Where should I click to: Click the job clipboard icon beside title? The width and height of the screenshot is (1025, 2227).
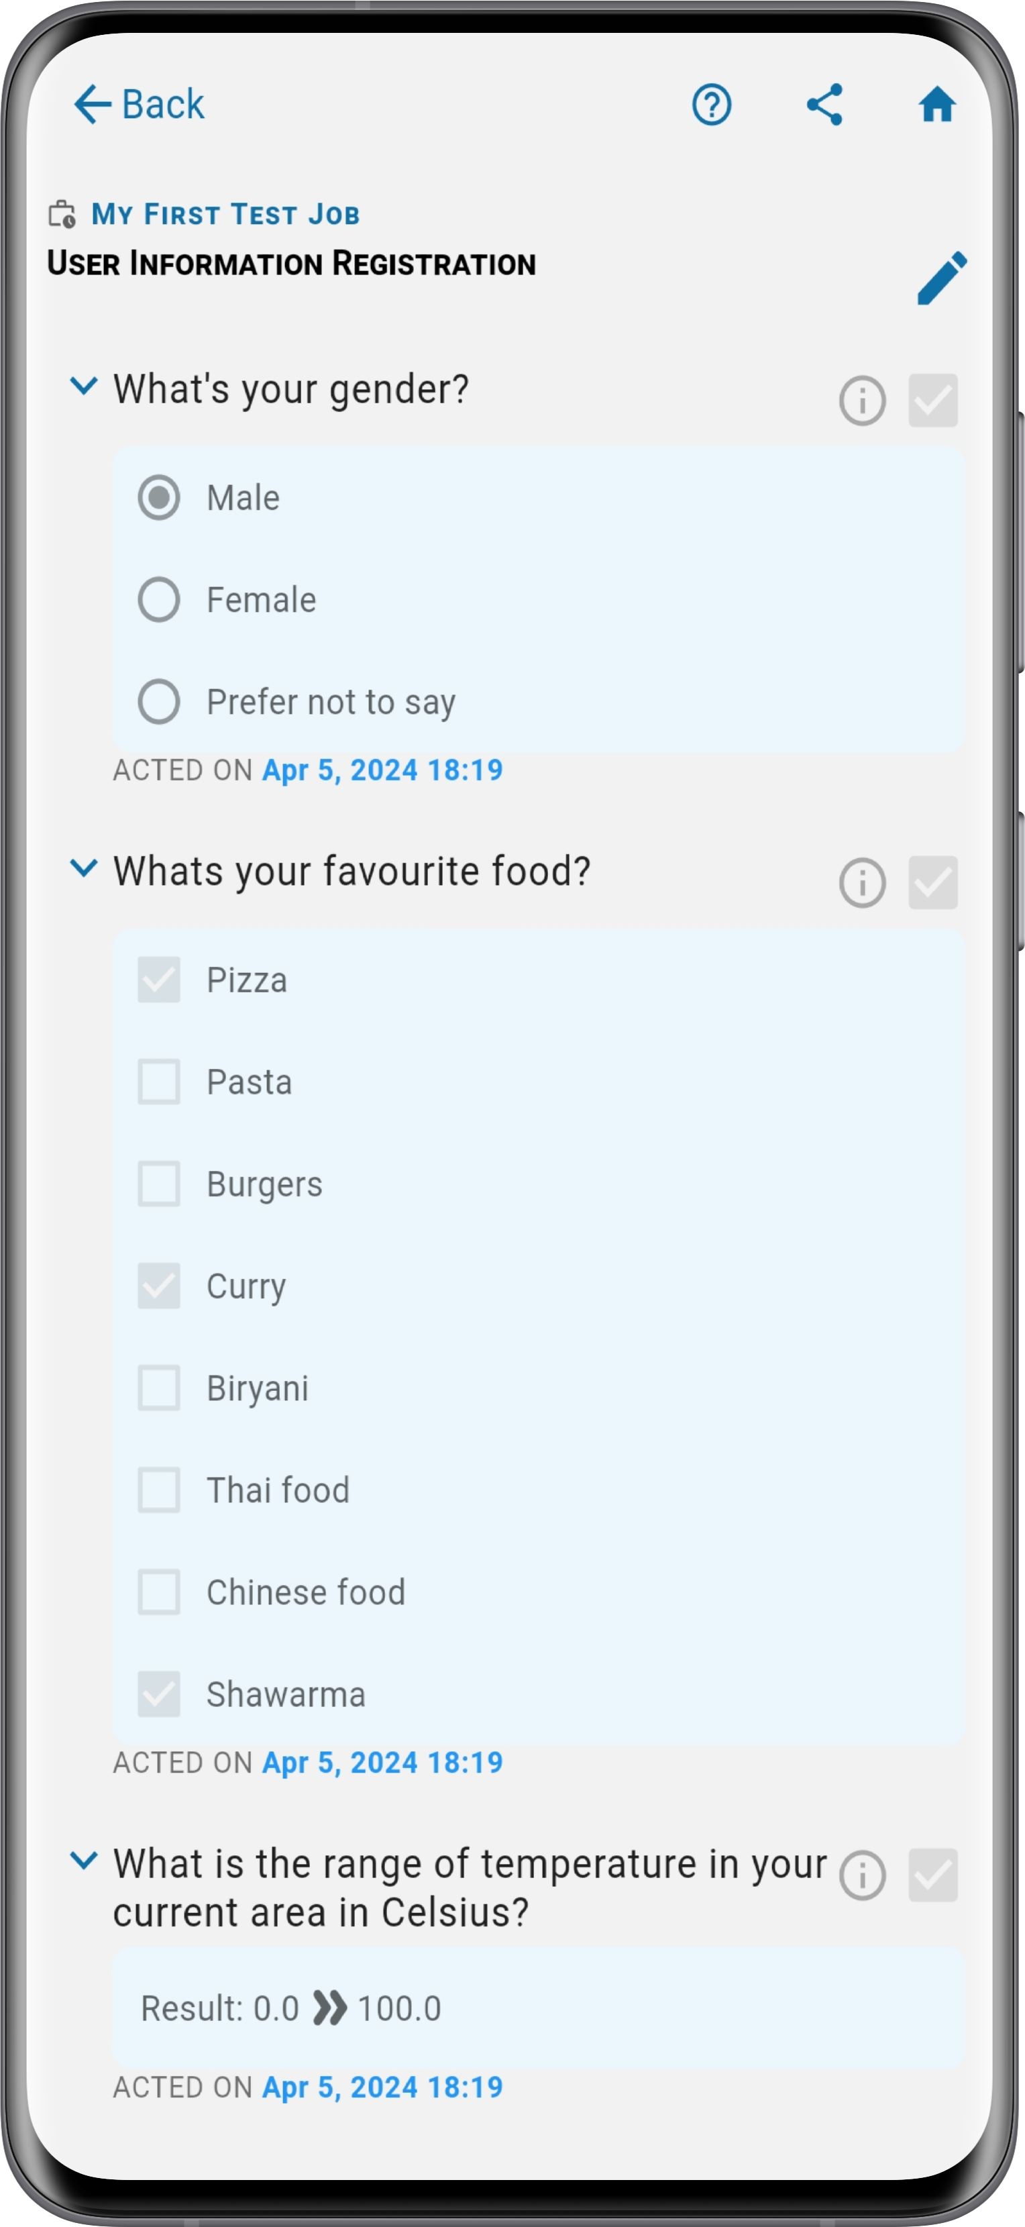pyautogui.click(x=62, y=213)
